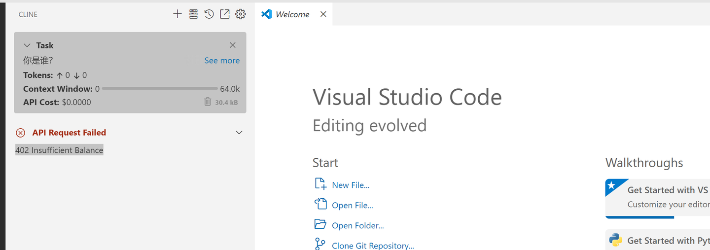Collapse the API Request Failed details chevron
Viewport: 710px width, 250px height.
239,133
